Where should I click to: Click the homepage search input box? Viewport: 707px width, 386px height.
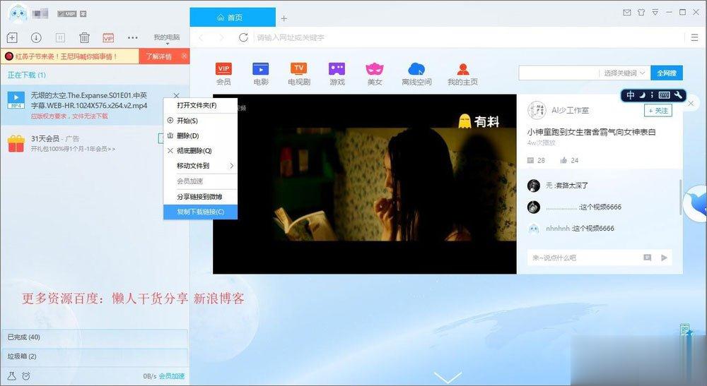(x=559, y=73)
